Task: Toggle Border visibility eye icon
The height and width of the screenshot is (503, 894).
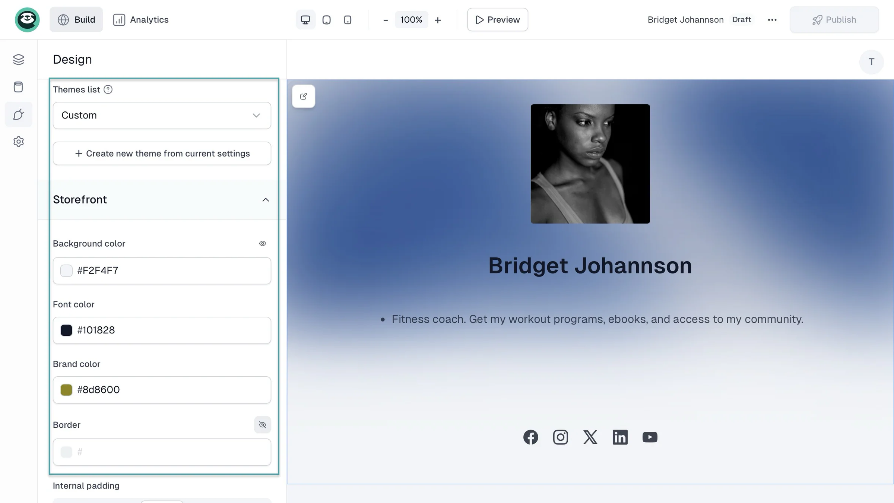Action: (x=263, y=425)
